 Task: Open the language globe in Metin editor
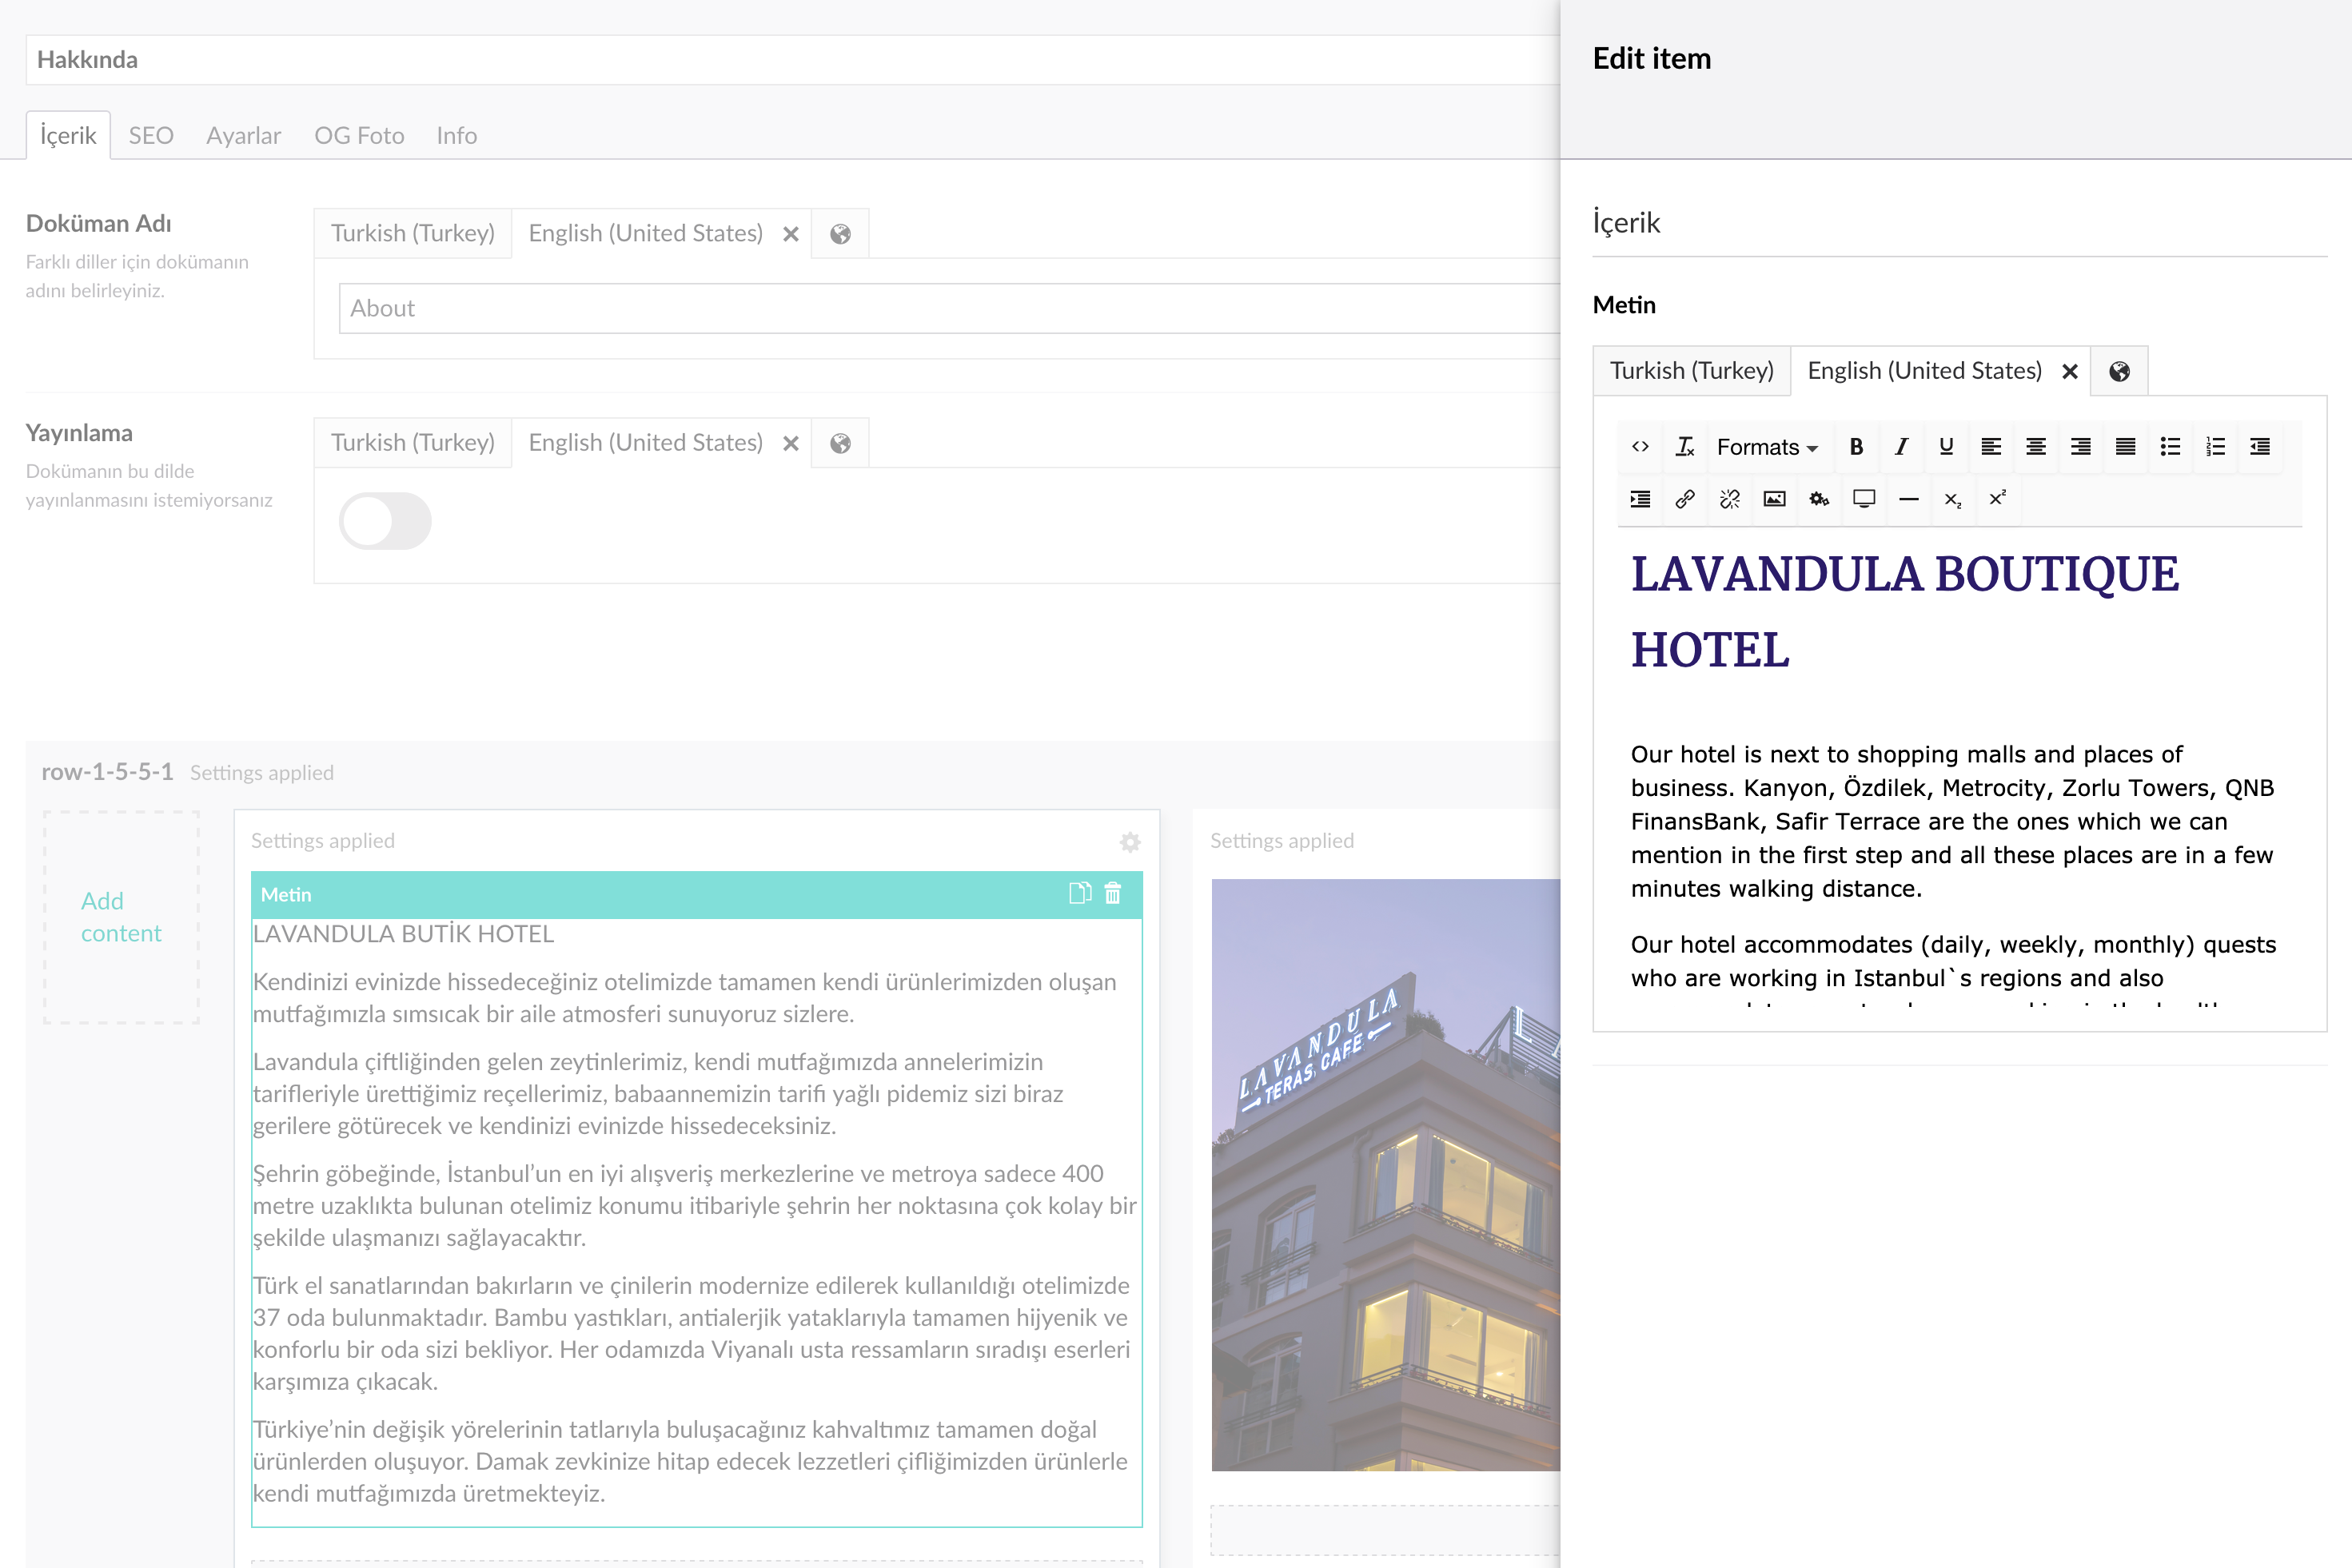click(x=2119, y=372)
